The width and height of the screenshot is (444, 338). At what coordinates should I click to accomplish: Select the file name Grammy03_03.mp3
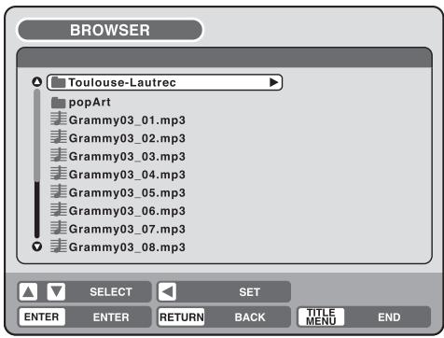[x=127, y=157]
